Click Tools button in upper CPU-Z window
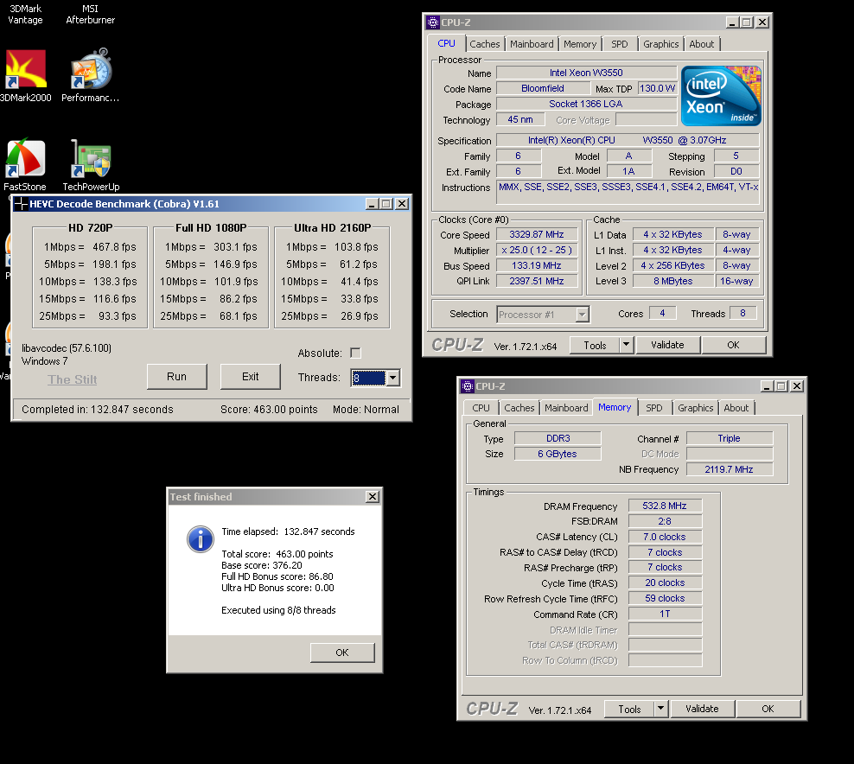Image resolution: width=854 pixels, height=764 pixels. coord(595,345)
